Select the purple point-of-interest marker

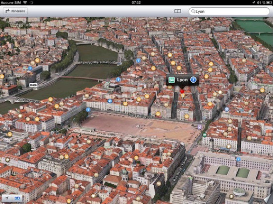(x=200, y=127)
